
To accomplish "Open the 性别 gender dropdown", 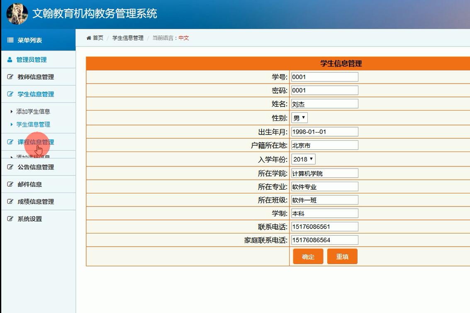I will [300, 118].
